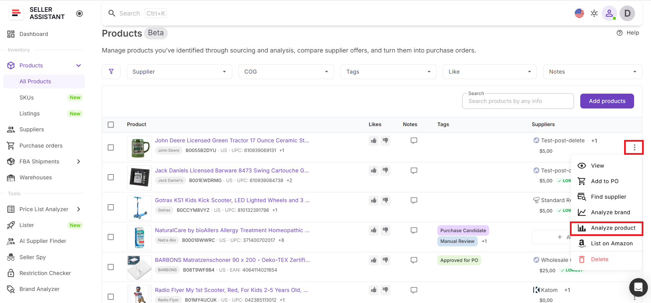Click the Approved for PO tag

(x=459, y=260)
